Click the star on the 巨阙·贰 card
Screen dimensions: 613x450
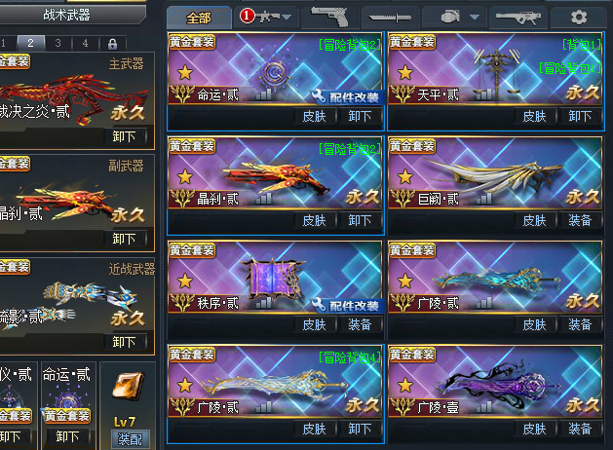click(x=405, y=176)
